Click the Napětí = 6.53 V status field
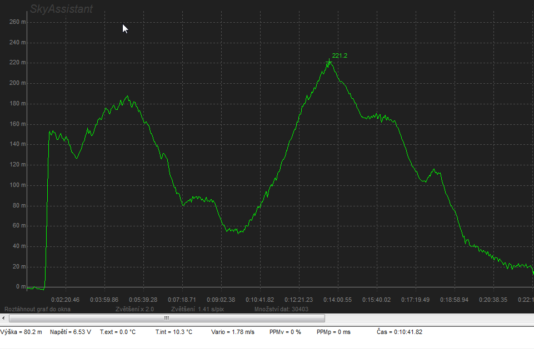Image resolution: width=534 pixels, height=349 pixels. click(71, 332)
